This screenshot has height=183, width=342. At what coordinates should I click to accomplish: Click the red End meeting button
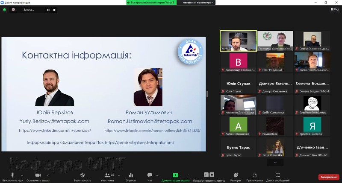tap(329, 177)
